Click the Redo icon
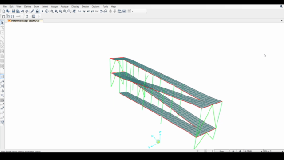This screenshot has height=160, width=284. 27,11
